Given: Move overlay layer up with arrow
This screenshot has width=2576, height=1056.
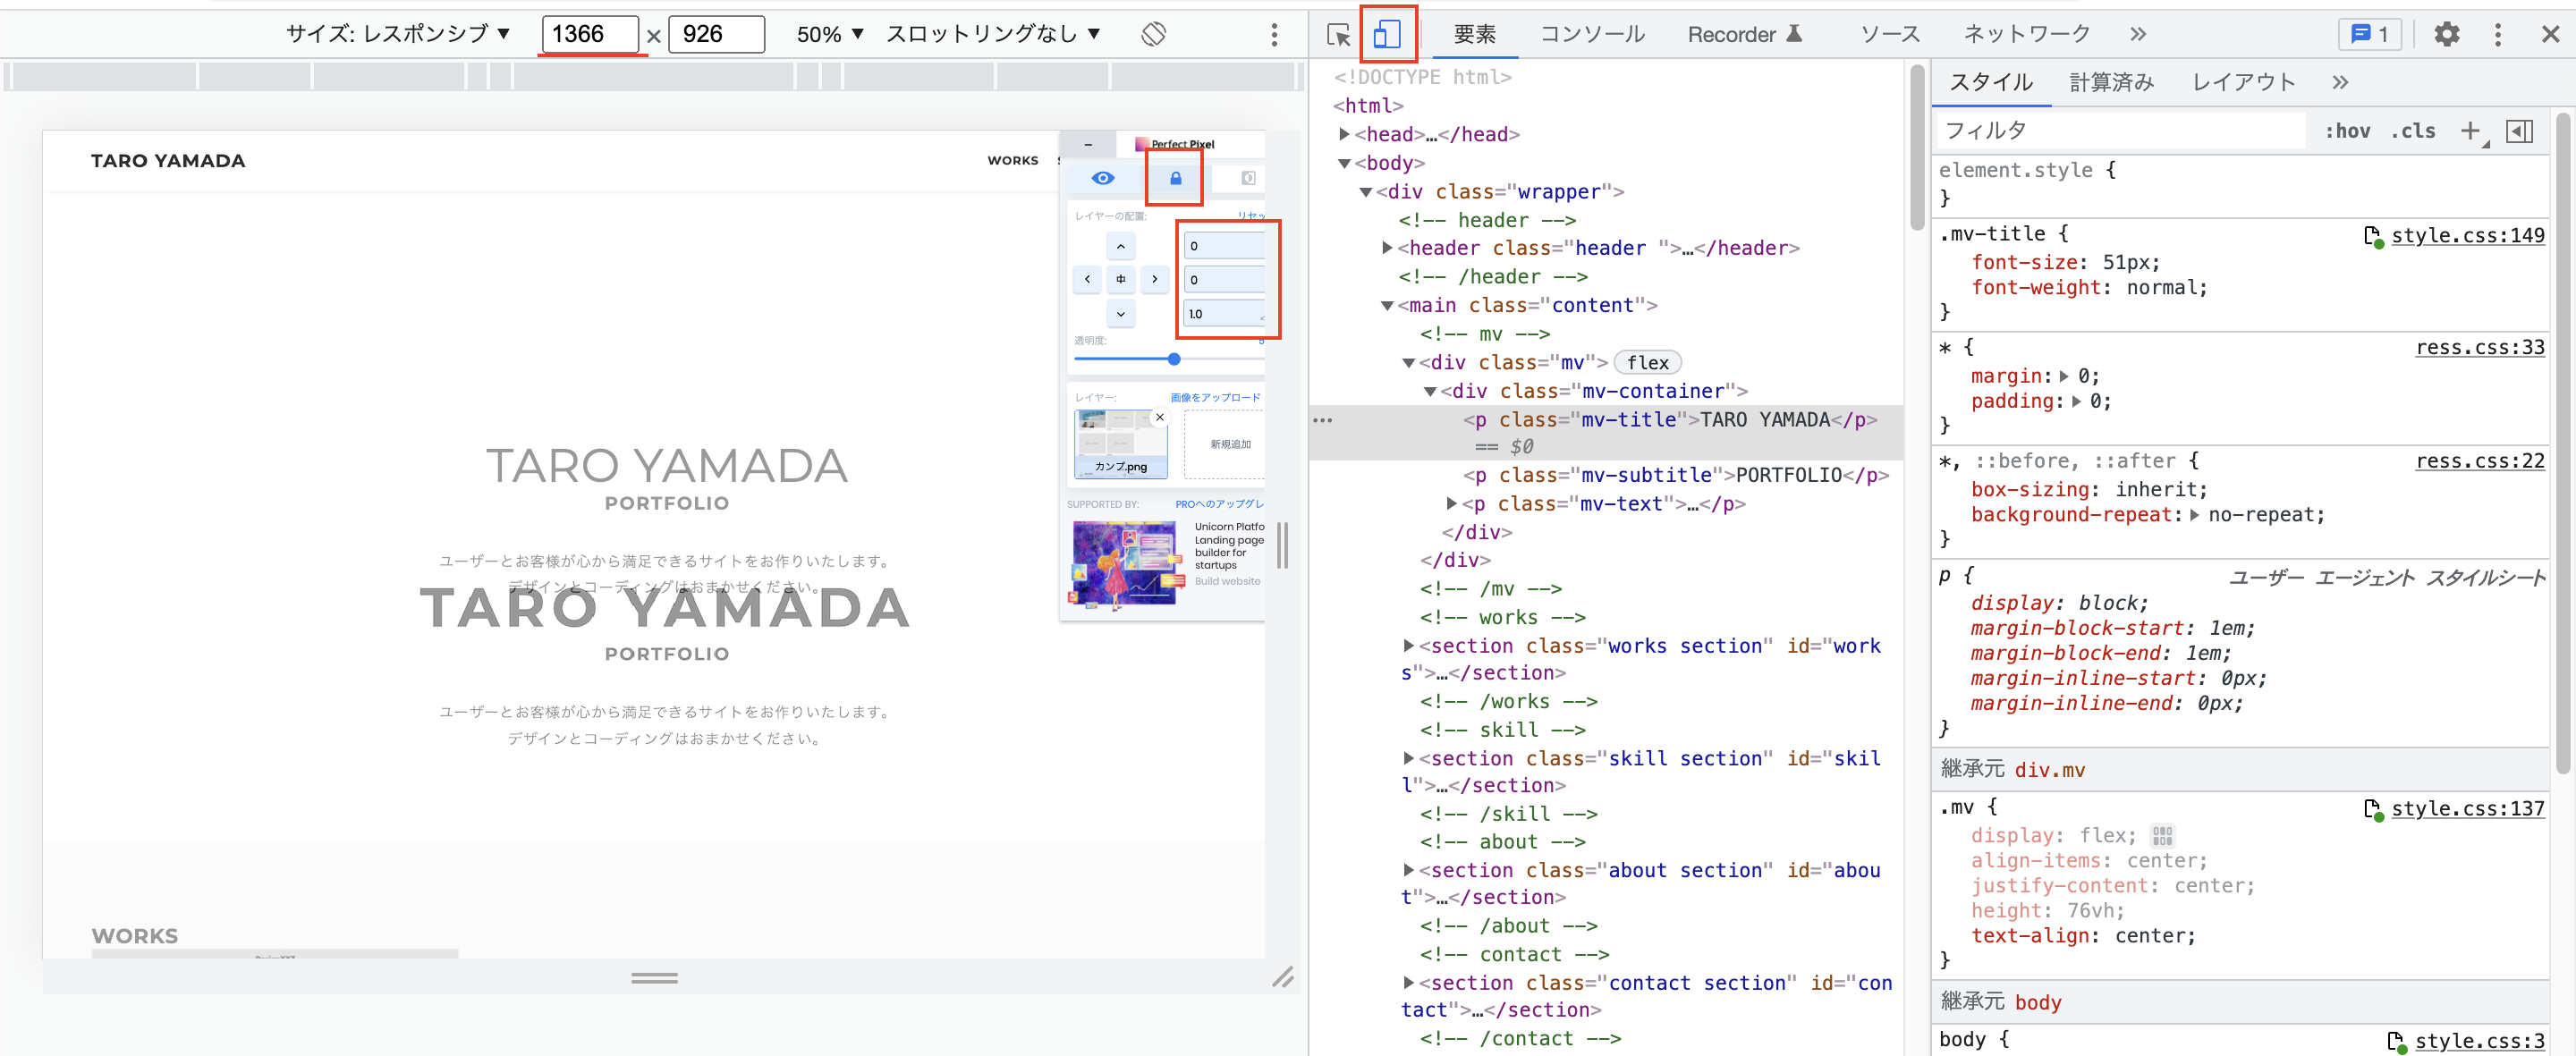Looking at the screenshot, I should click(1120, 246).
